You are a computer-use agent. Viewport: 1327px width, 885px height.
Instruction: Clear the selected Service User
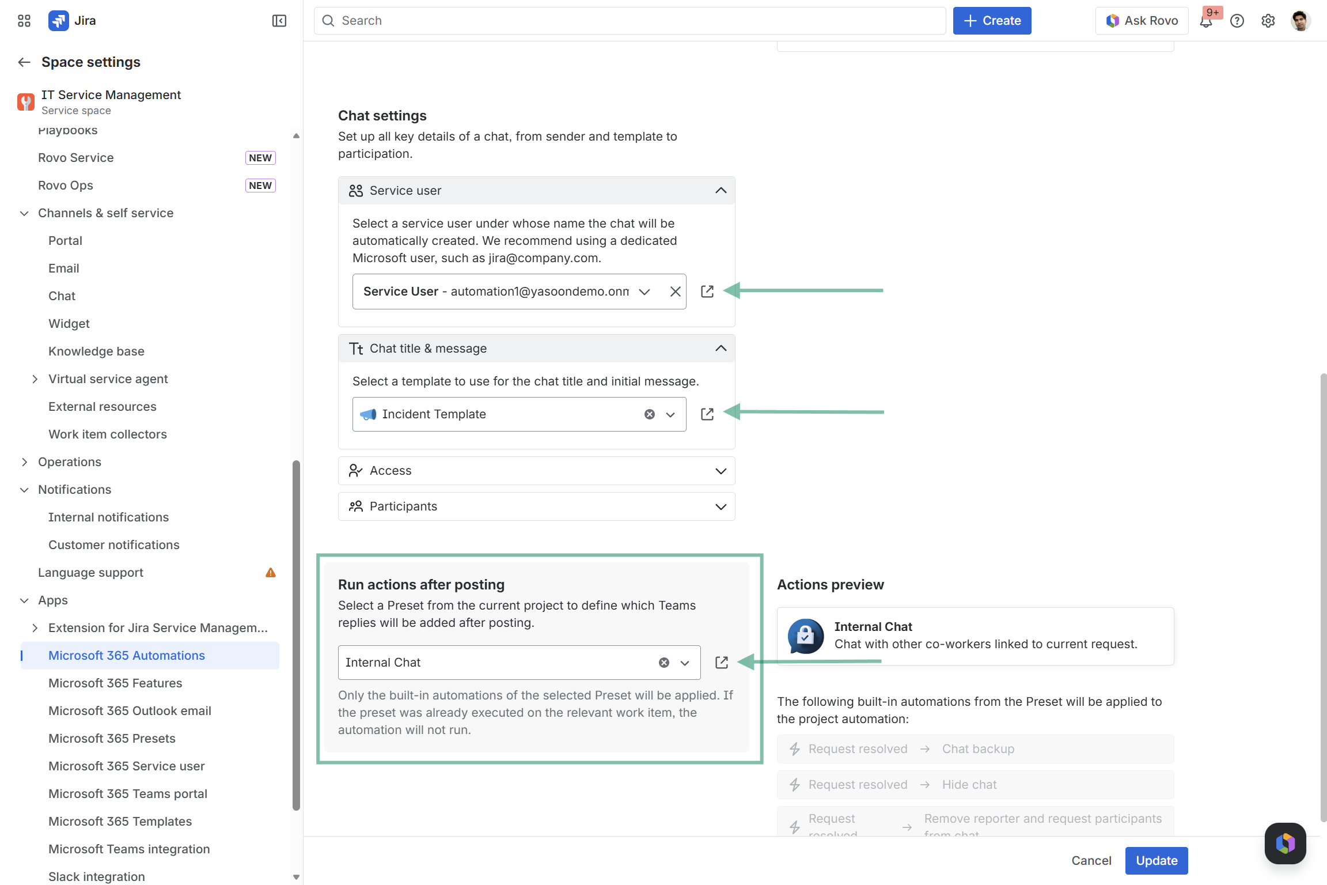676,292
